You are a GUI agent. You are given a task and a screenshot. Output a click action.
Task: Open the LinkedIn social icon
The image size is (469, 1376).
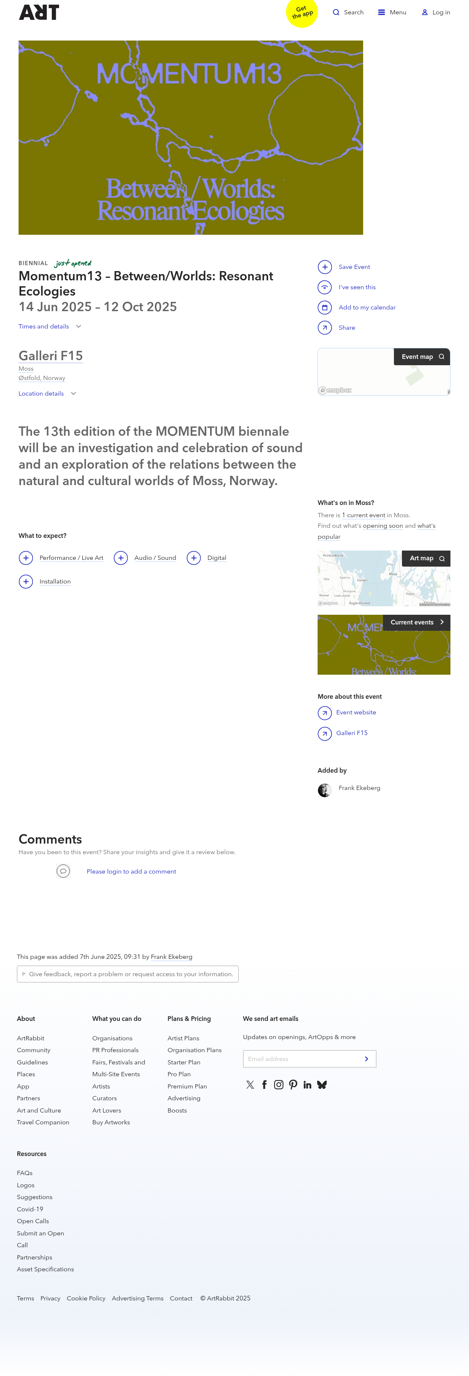pos(307,1084)
